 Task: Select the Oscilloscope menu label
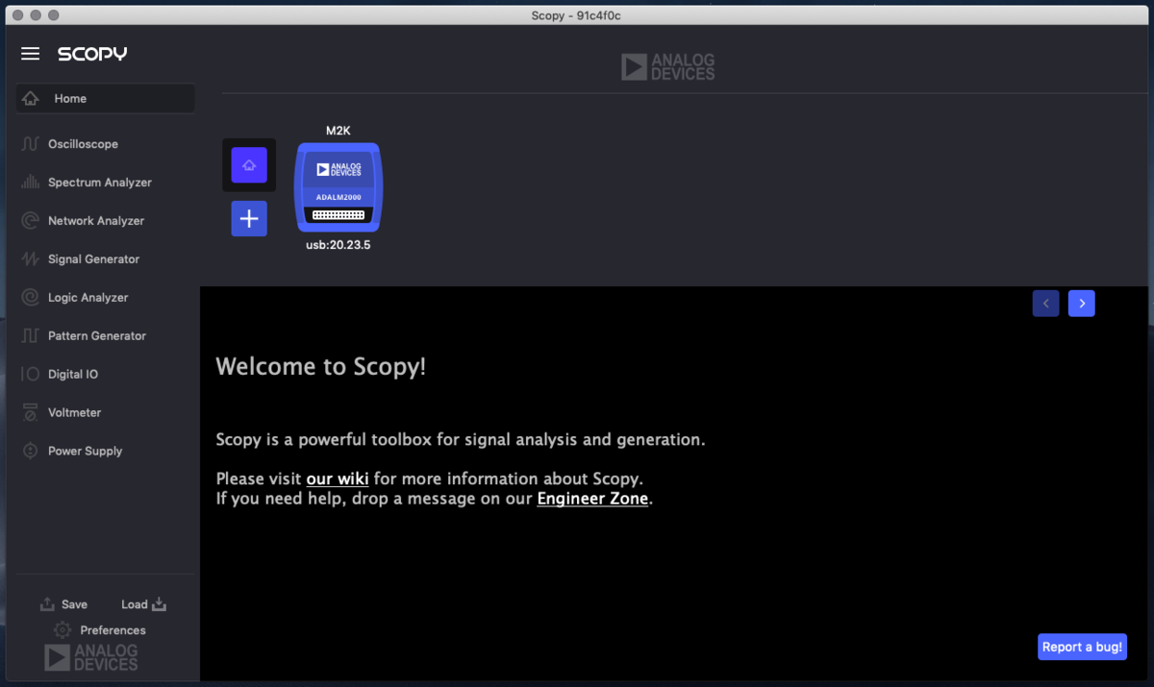coord(84,144)
